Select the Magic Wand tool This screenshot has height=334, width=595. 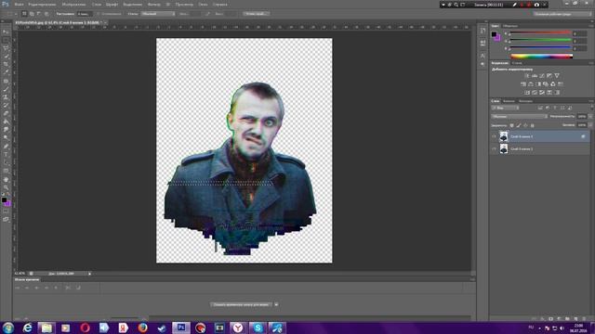point(6,56)
